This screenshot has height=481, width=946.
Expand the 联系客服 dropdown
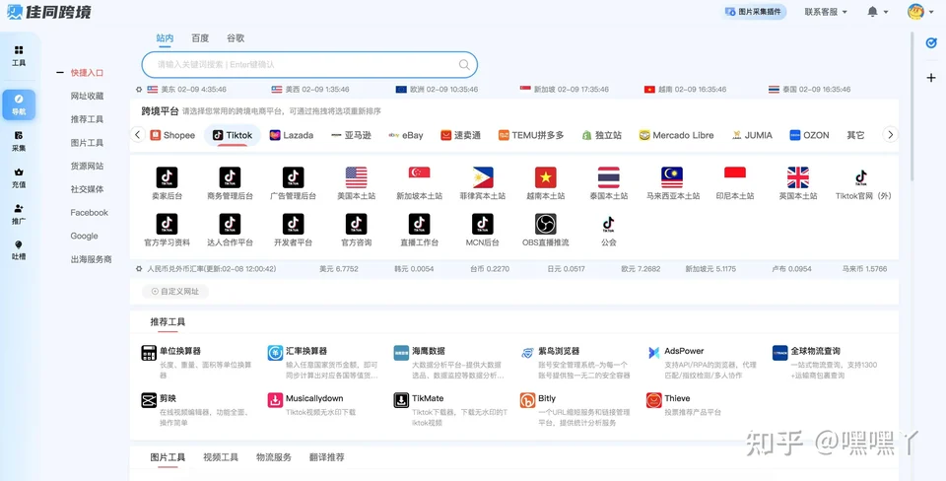[x=826, y=12]
